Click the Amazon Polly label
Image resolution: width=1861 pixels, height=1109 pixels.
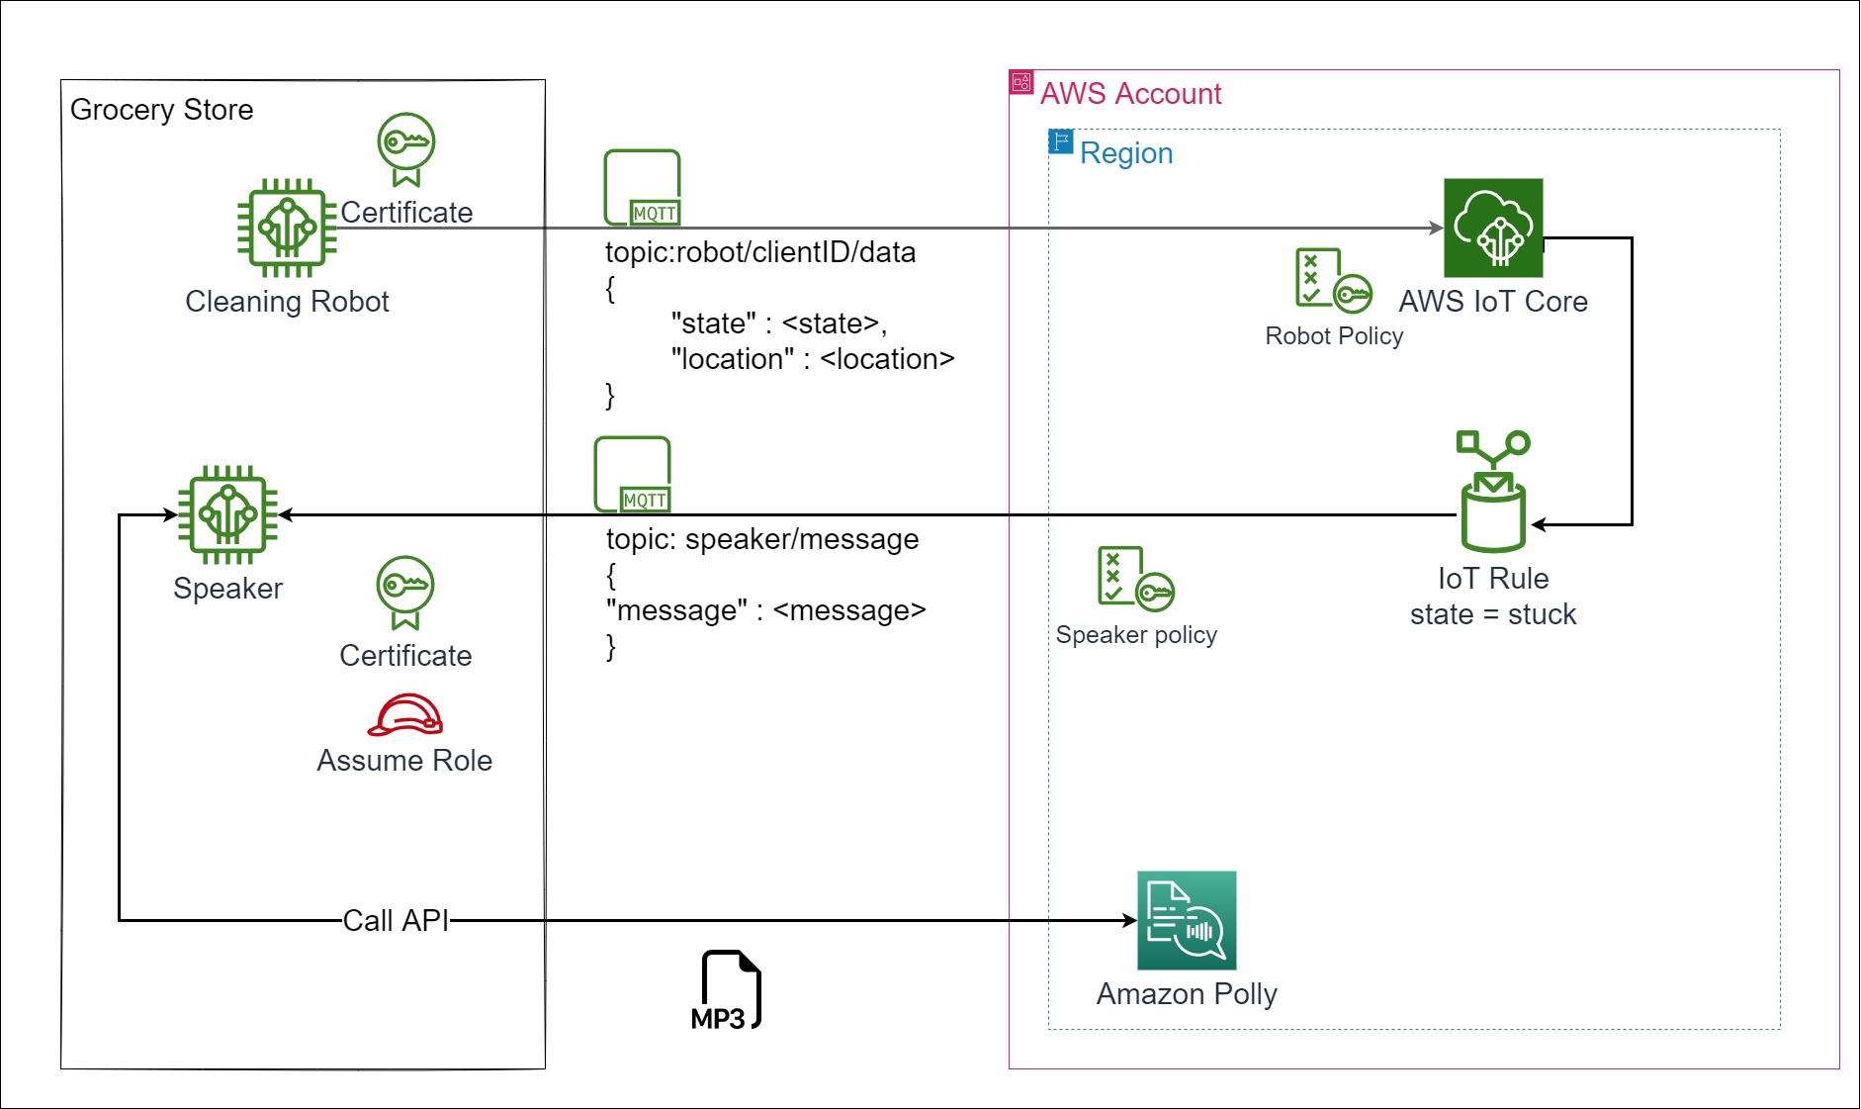(1187, 994)
